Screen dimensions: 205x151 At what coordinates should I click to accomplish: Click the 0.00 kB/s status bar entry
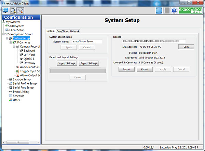coord(149,147)
